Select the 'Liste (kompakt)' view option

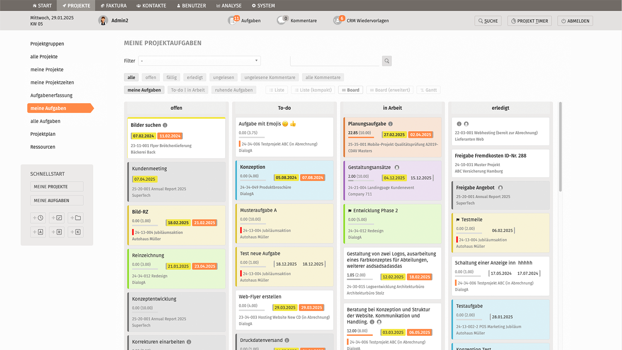click(x=313, y=90)
